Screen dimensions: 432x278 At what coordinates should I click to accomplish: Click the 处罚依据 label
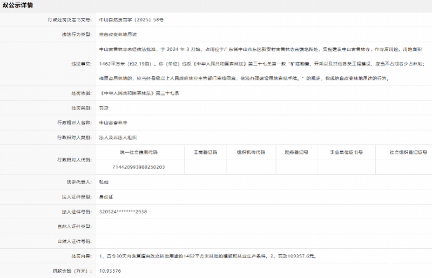point(82,93)
